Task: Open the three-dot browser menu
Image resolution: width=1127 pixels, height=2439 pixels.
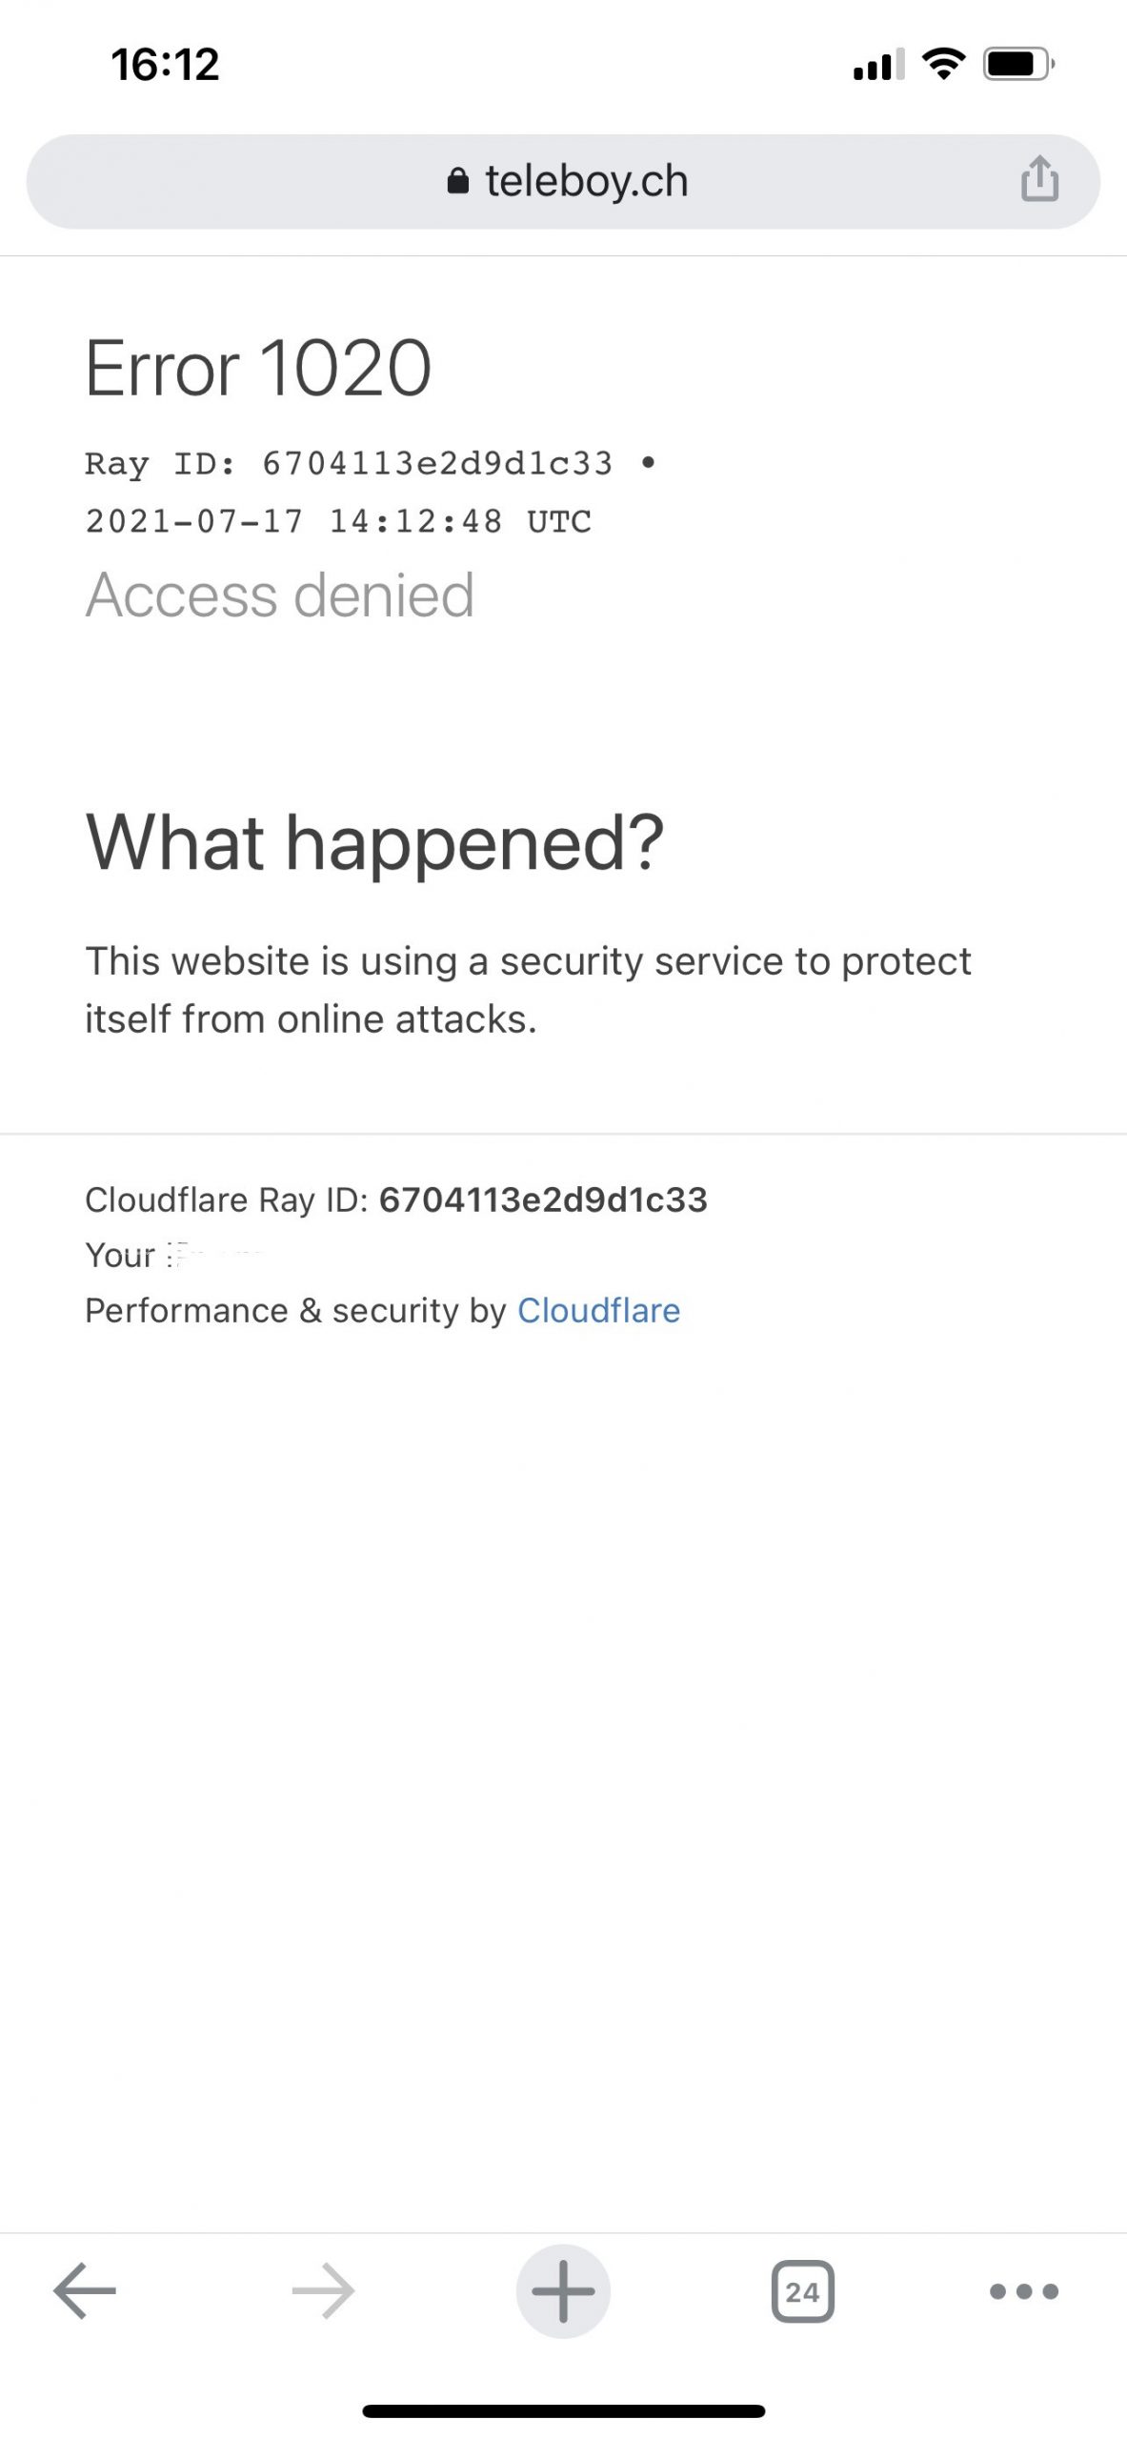Action: [1024, 2290]
